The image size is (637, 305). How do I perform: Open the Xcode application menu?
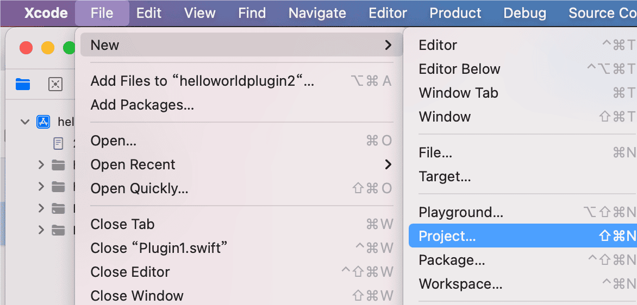[x=46, y=13]
